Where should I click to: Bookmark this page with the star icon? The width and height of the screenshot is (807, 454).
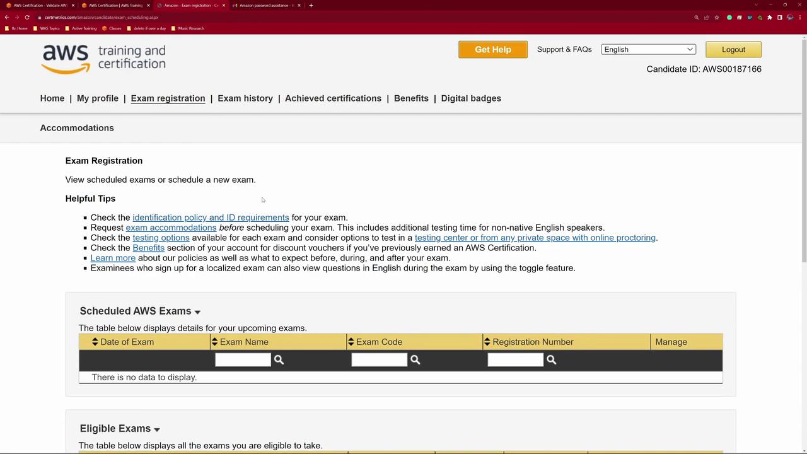(717, 18)
